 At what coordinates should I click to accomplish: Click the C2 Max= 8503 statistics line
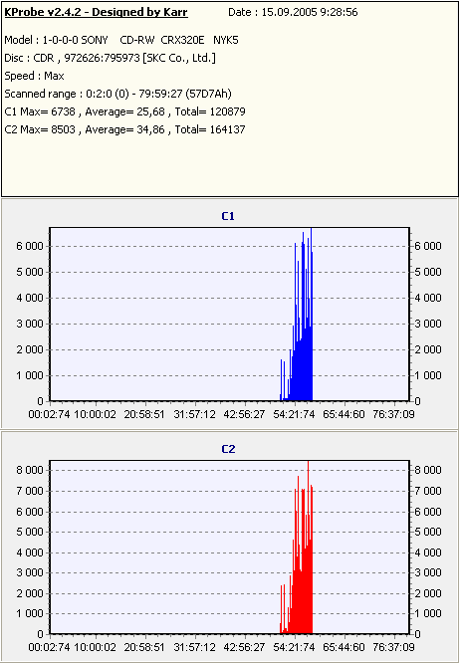pos(124,129)
